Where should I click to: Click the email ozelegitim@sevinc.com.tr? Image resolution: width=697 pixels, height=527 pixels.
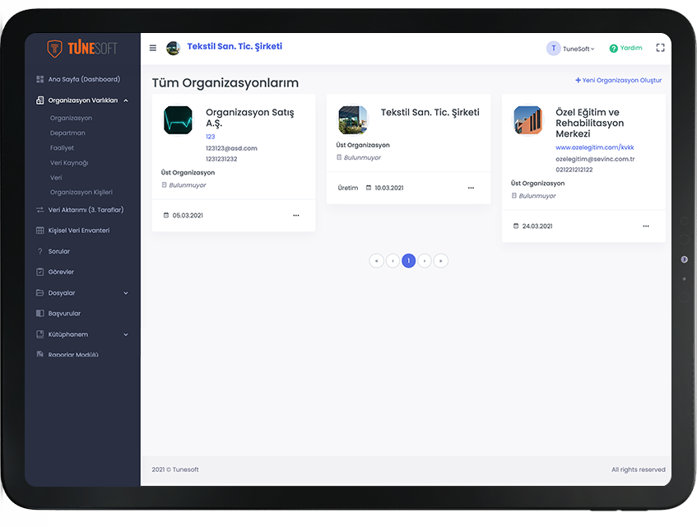[x=595, y=159]
